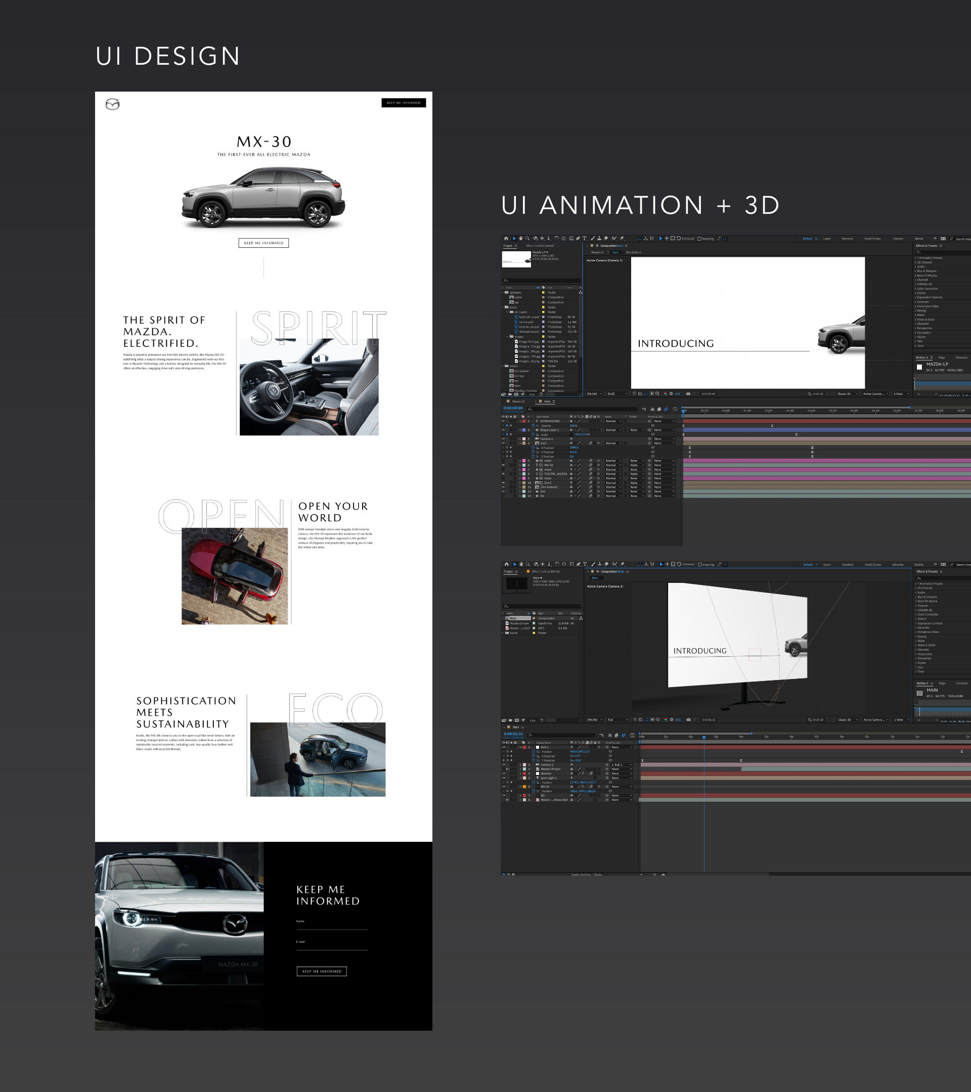Open Graph Editor in hero timeline
This screenshot has height=1092, width=971.
[675, 409]
